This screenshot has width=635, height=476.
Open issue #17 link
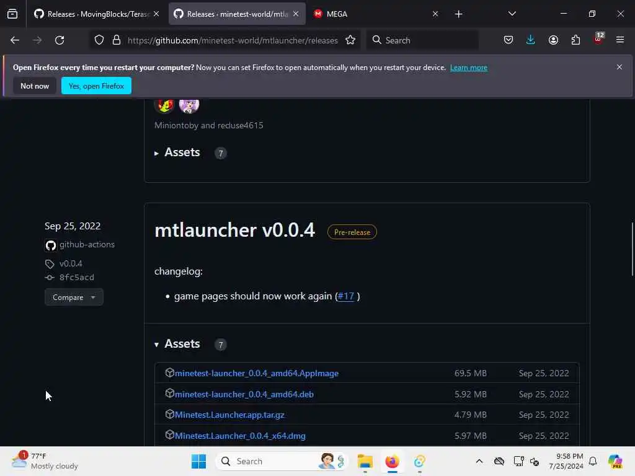click(x=346, y=296)
